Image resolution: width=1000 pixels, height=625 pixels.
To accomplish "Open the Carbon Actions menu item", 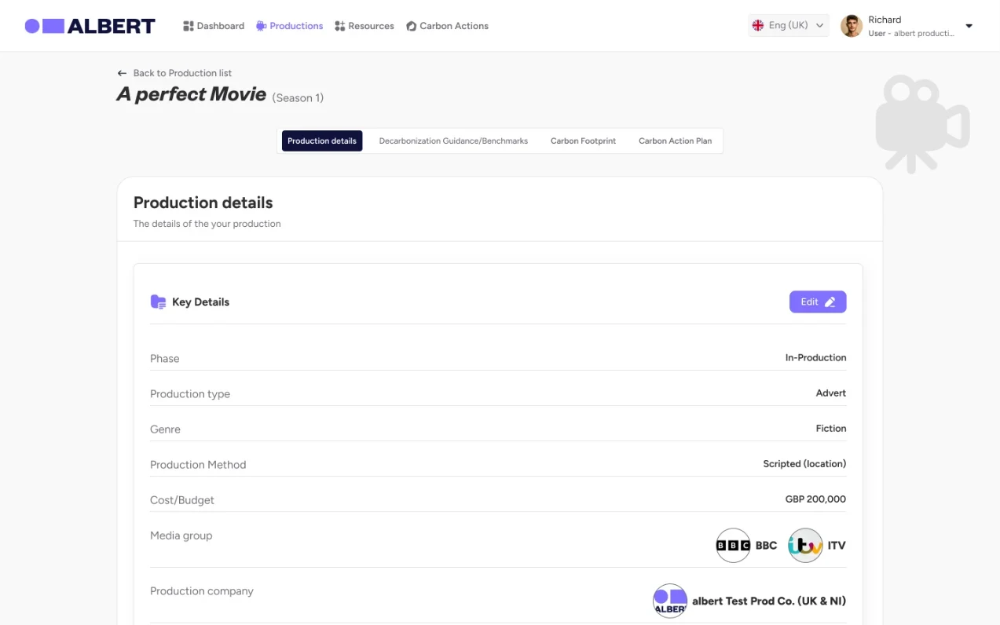I will (447, 26).
